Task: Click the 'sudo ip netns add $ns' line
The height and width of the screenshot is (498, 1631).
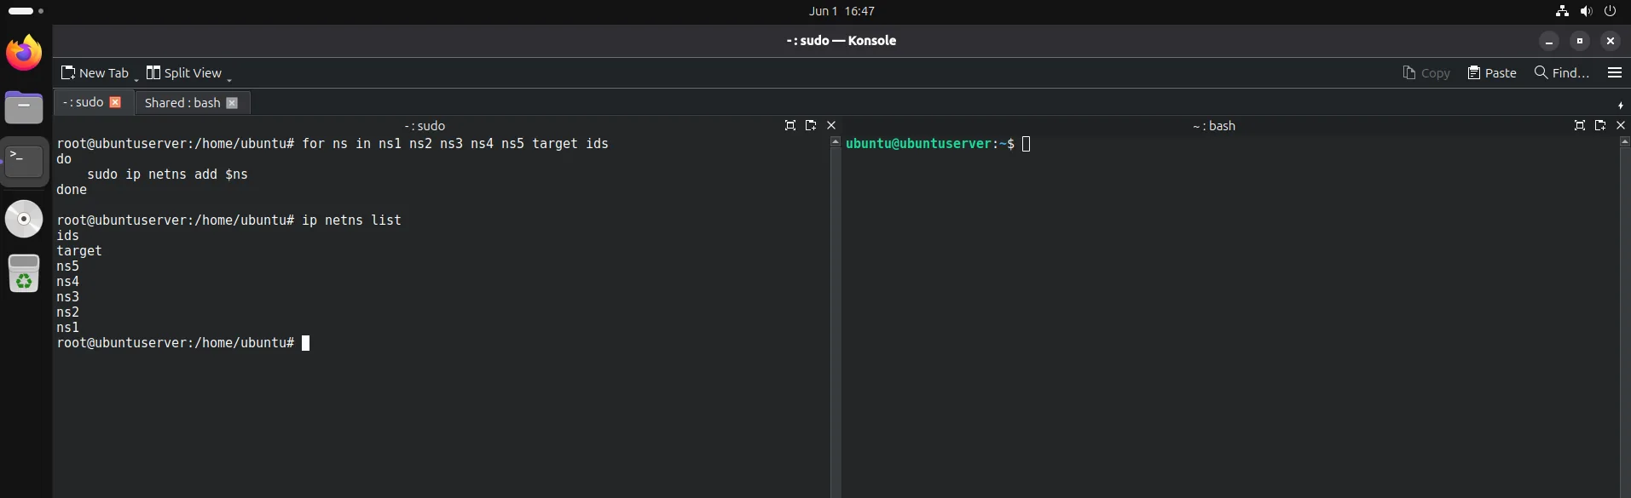Action: click(x=167, y=175)
